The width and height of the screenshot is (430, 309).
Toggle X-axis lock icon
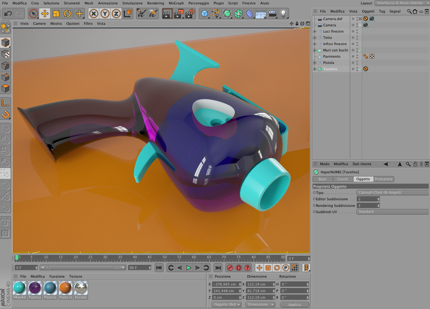point(94,13)
